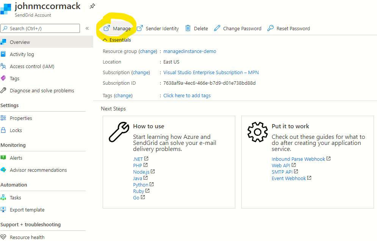377x241 pixels.
Task: Open the managedinstance-demo resource group
Action: pyautogui.click(x=189, y=51)
